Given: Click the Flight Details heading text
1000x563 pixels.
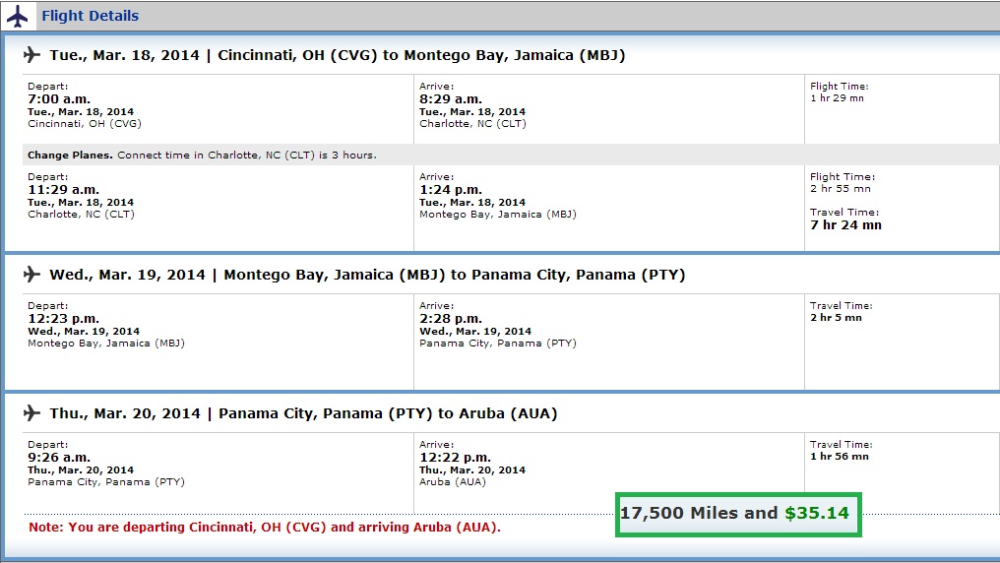Looking at the screenshot, I should point(90,16).
